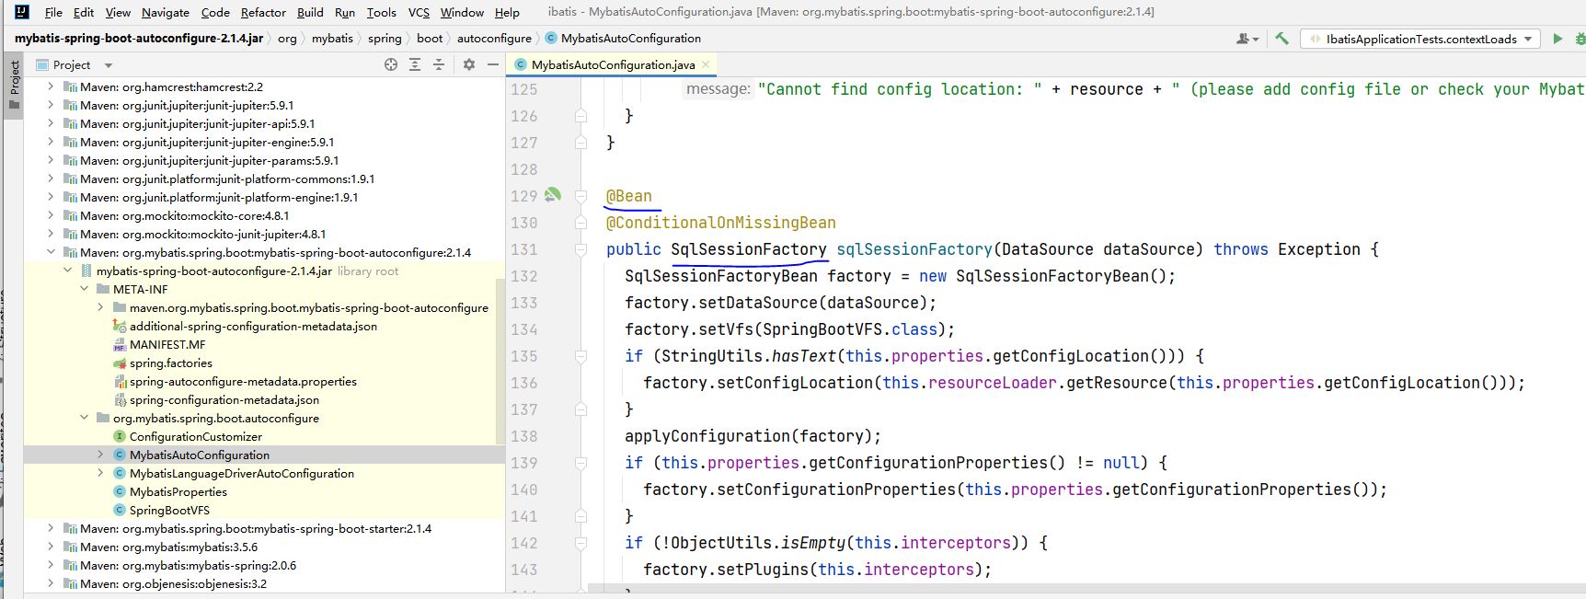The height and width of the screenshot is (599, 1586).
Task: Toggle fold marker on line 127 closing brace
Action: (x=581, y=143)
